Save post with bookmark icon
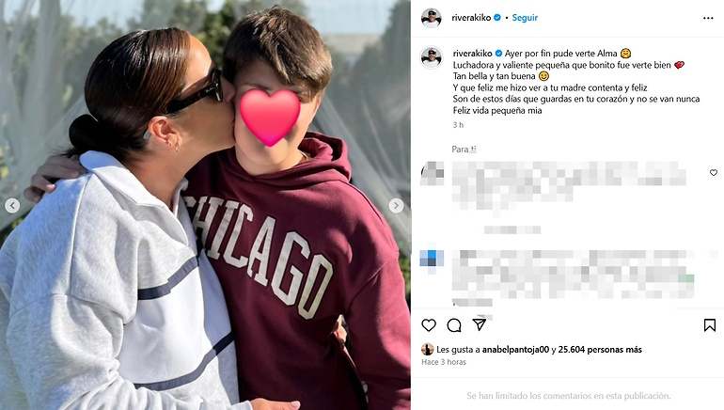Viewport: 724px width, 410px height. pos(710,325)
